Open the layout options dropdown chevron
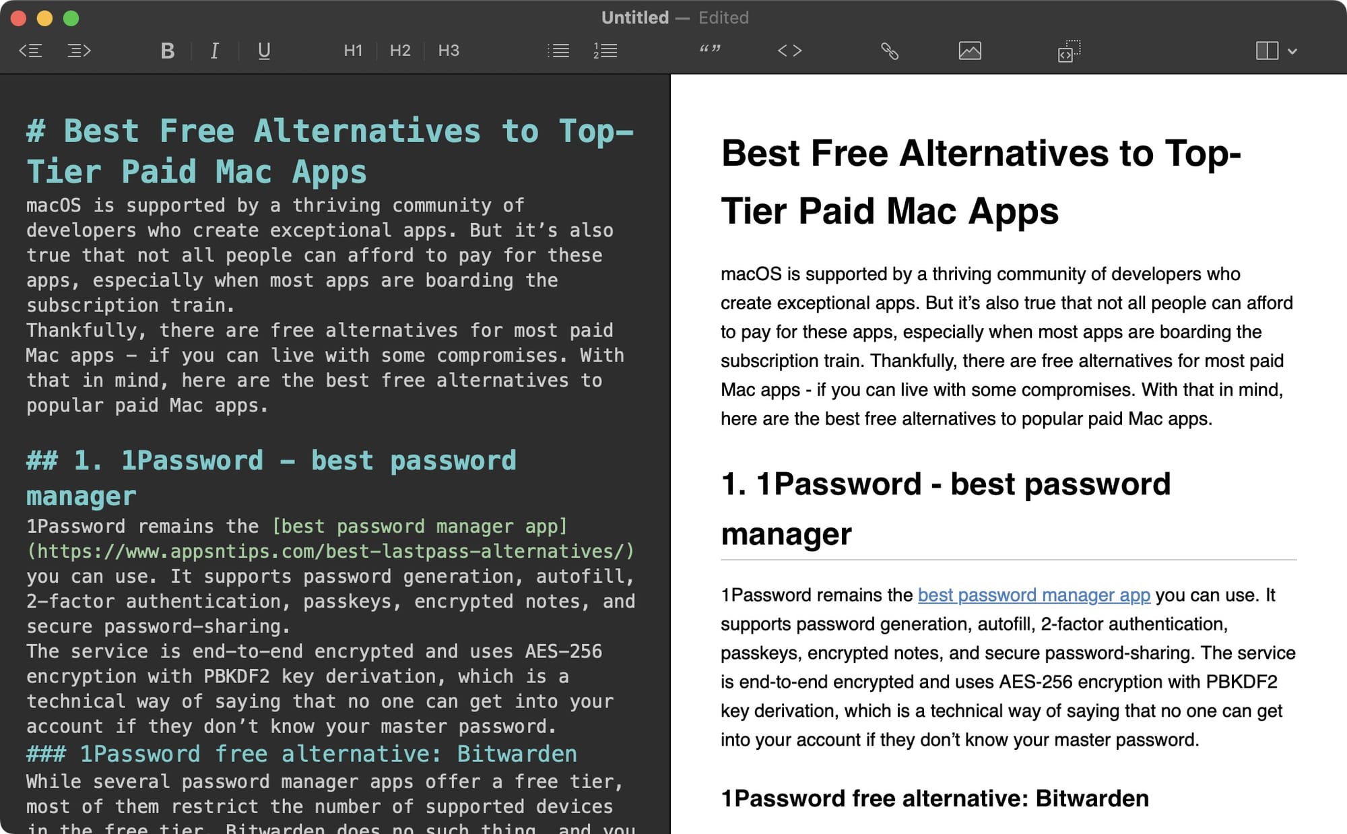Screen dimensions: 1347x834 coord(1292,51)
